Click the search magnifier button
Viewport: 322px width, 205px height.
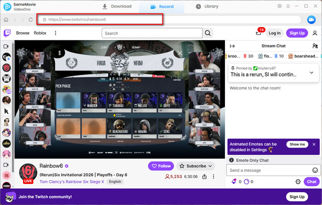pyautogui.click(x=208, y=33)
